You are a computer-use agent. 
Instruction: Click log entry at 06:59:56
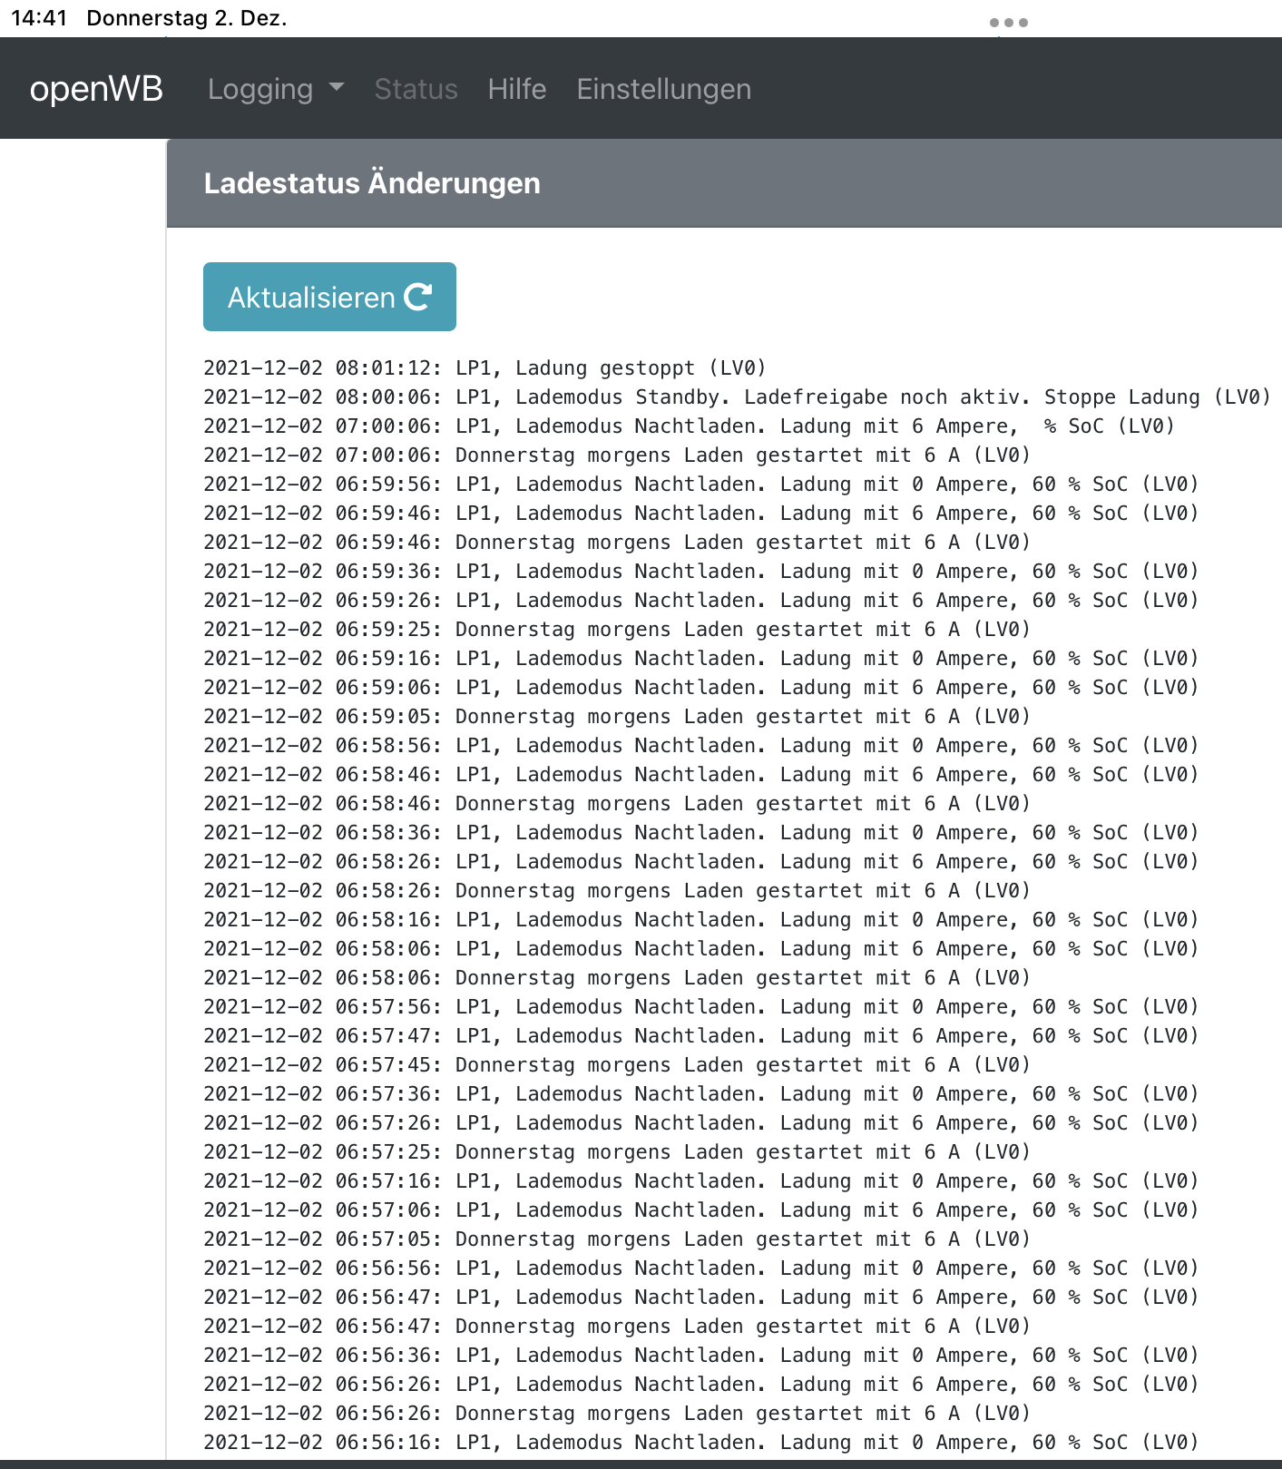(701, 484)
